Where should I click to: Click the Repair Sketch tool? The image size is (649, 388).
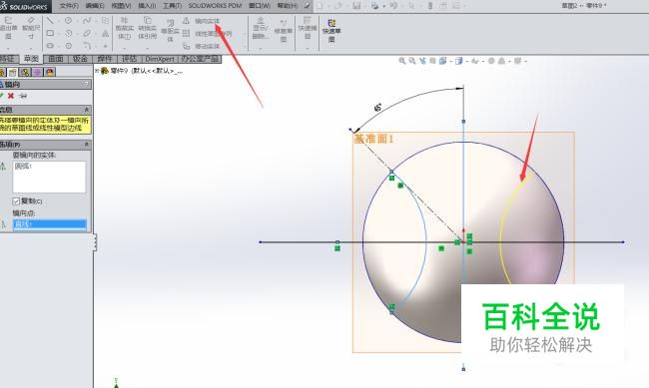click(x=284, y=31)
